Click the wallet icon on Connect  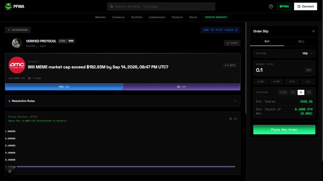point(299,7)
